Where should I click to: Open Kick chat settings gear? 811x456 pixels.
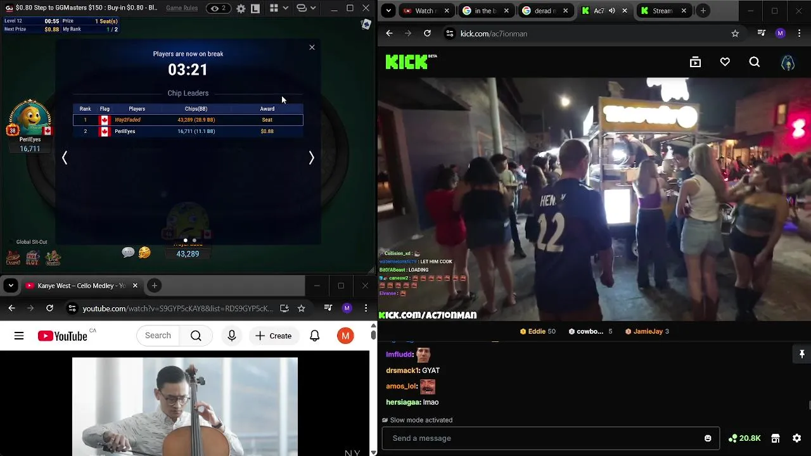pos(797,438)
